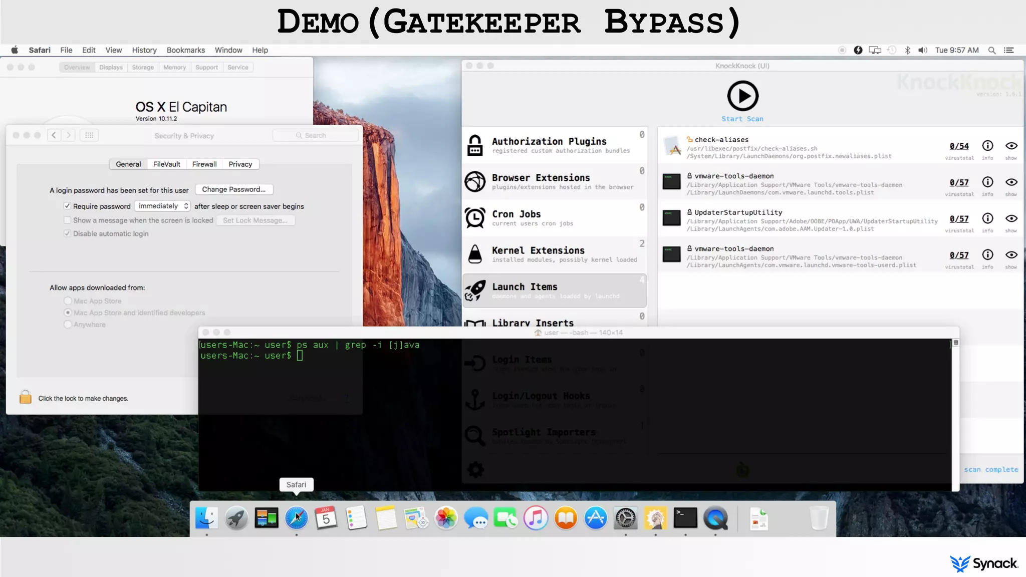Open Storage tab in About This Mac
The height and width of the screenshot is (577, 1026).
(143, 67)
